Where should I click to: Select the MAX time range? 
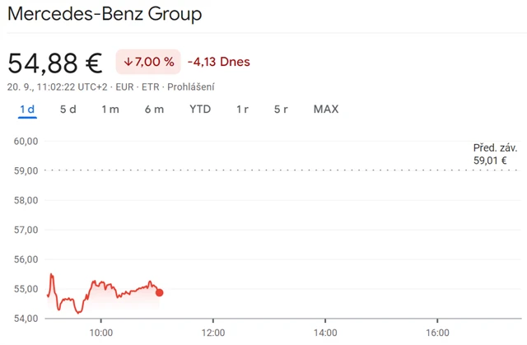point(326,110)
